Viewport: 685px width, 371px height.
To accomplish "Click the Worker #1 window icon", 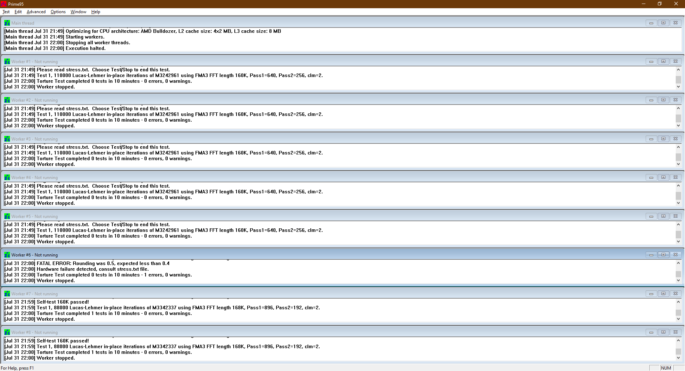I will pos(7,61).
